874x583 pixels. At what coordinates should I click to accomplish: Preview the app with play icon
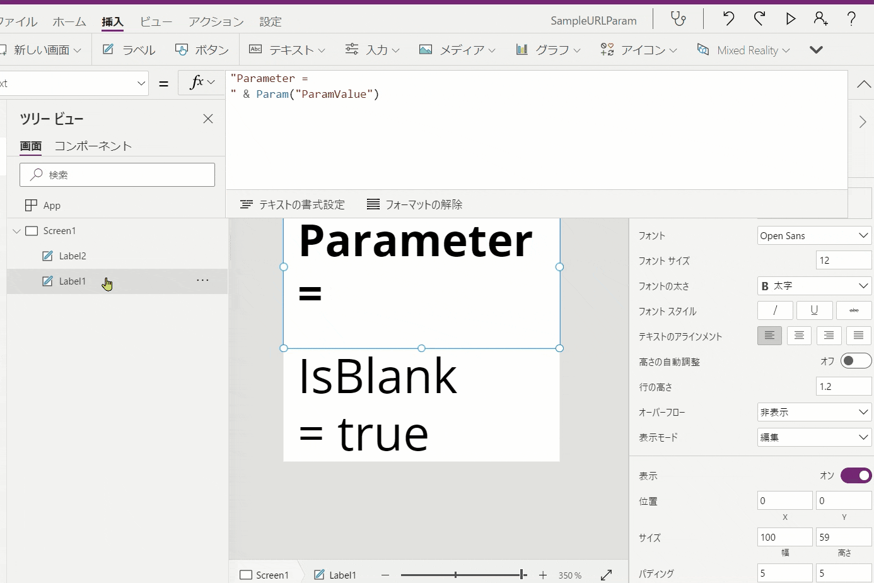[790, 19]
